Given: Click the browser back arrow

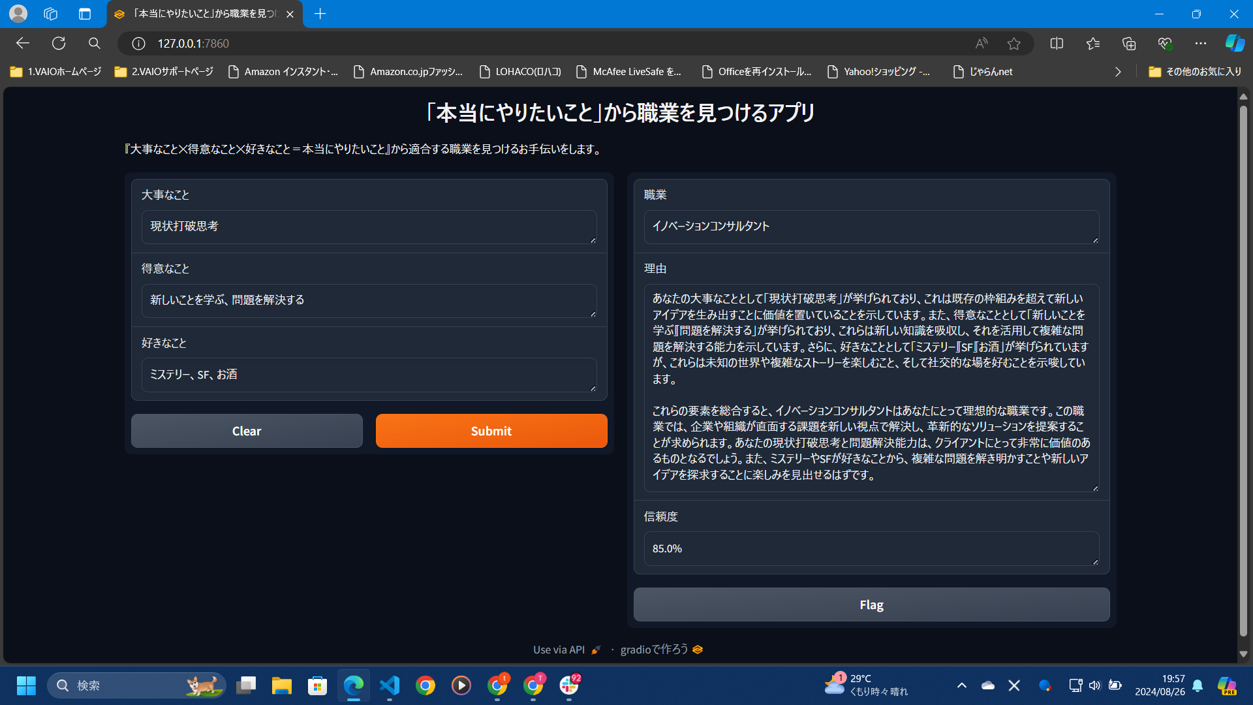Looking at the screenshot, I should pos(23,43).
